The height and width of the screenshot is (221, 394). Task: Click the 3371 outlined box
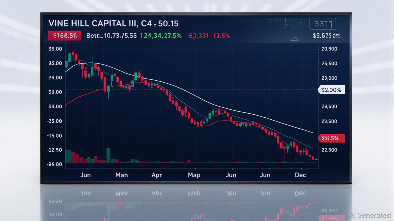point(323,24)
